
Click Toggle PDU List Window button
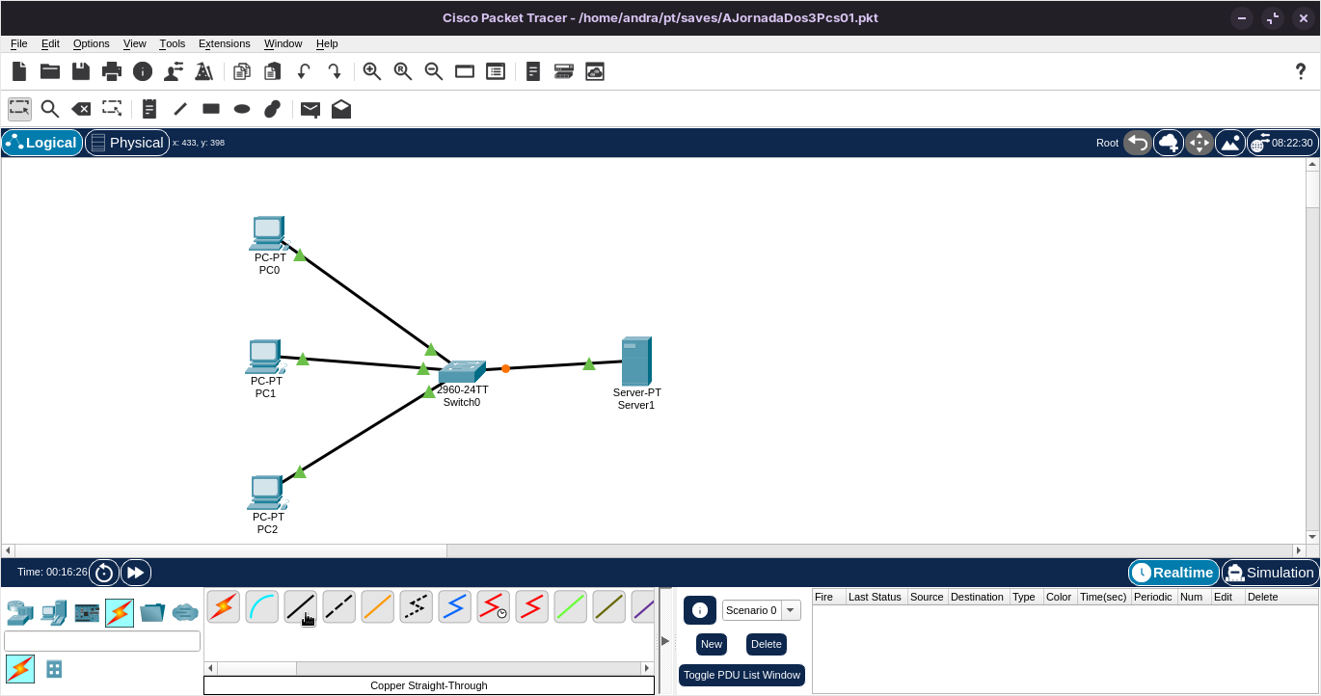(x=741, y=675)
